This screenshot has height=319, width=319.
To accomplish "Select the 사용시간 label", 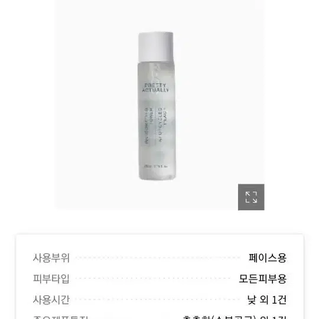I will click(x=51, y=300).
